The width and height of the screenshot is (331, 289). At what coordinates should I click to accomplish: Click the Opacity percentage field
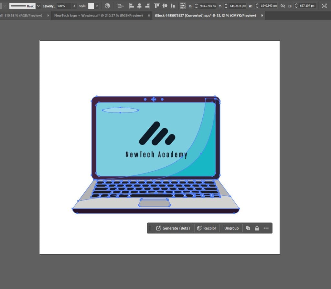point(64,6)
